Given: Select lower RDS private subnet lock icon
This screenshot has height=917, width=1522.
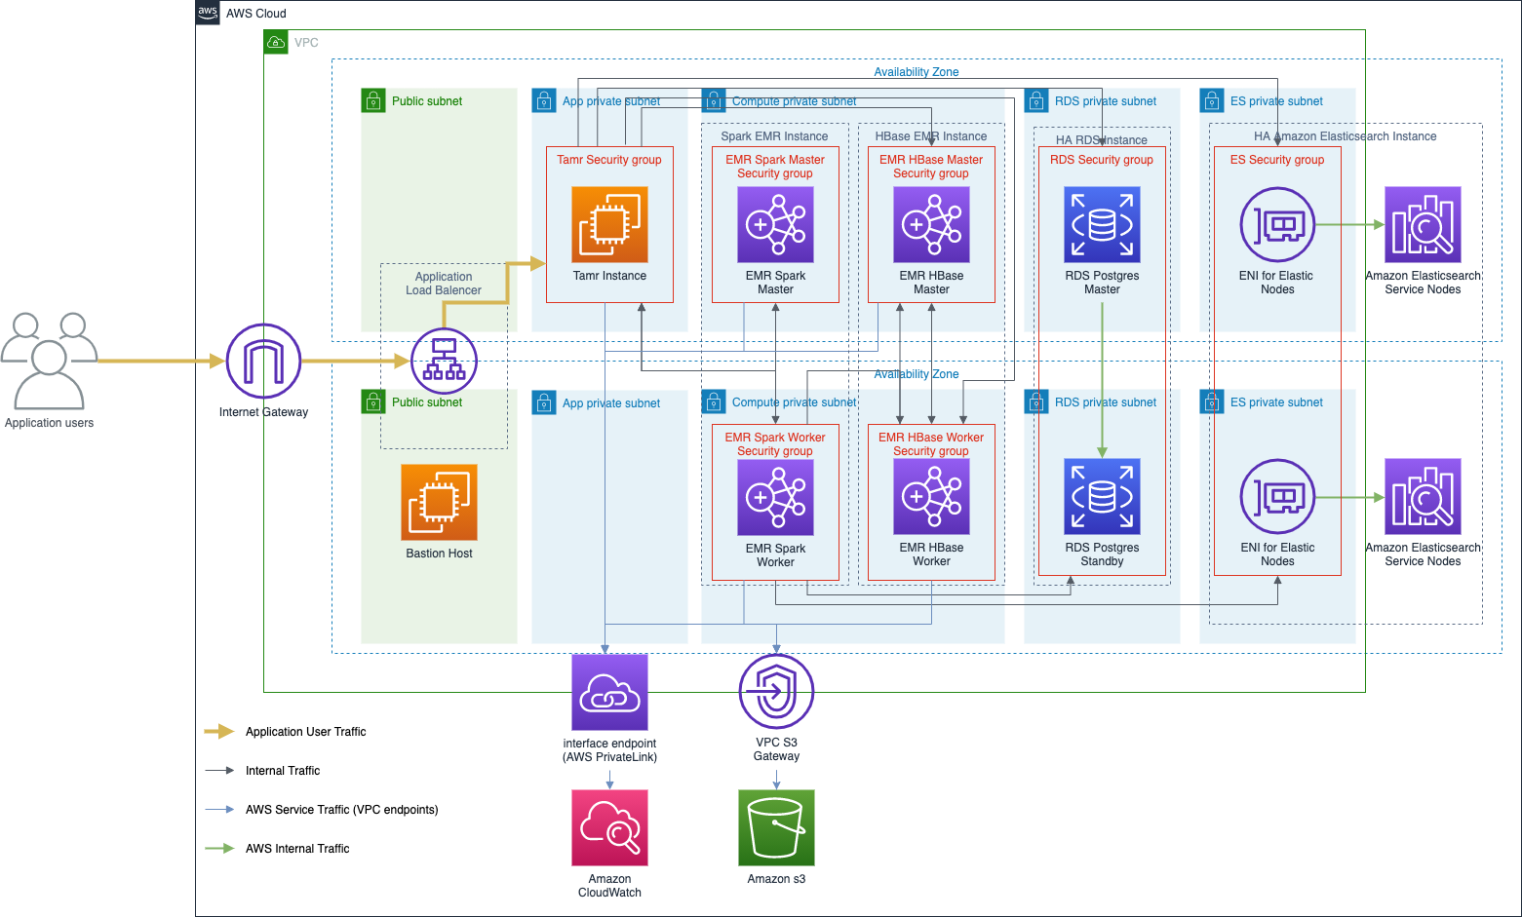Looking at the screenshot, I should click(1036, 401).
